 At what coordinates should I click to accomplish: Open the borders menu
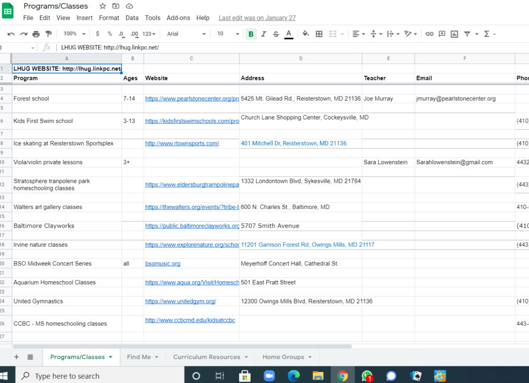point(319,34)
